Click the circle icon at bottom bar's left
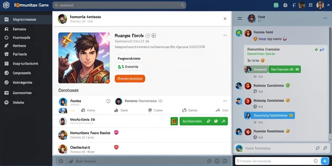Viewport: 332px width, 166px height. [x=61, y=161]
